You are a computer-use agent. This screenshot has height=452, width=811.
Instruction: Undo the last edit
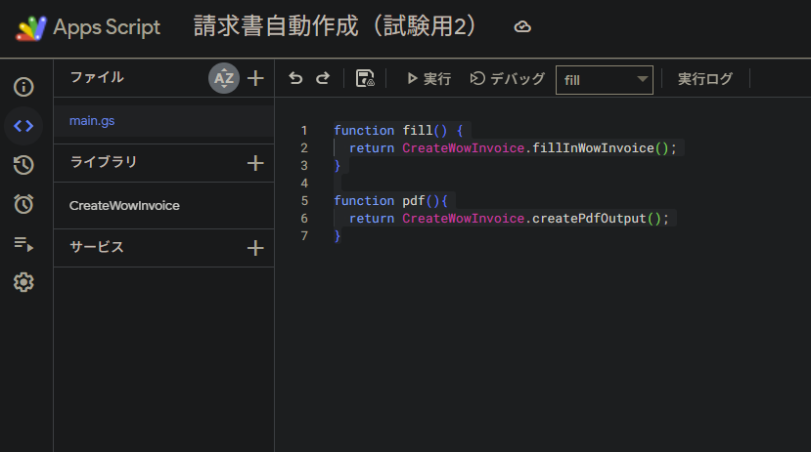[x=295, y=78]
